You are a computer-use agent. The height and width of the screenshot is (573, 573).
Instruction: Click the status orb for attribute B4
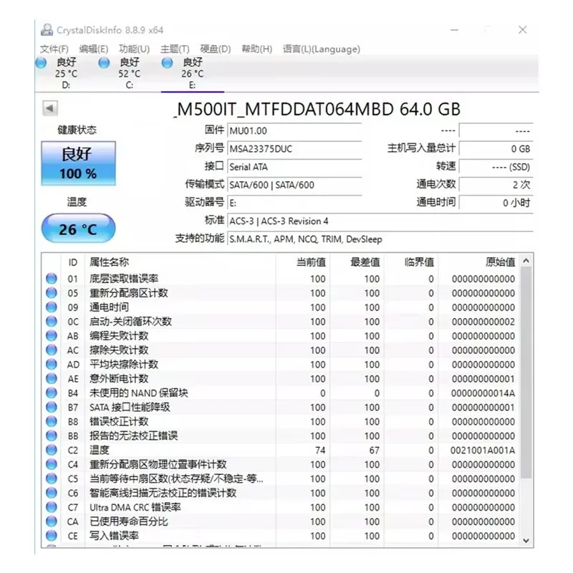pos(52,393)
